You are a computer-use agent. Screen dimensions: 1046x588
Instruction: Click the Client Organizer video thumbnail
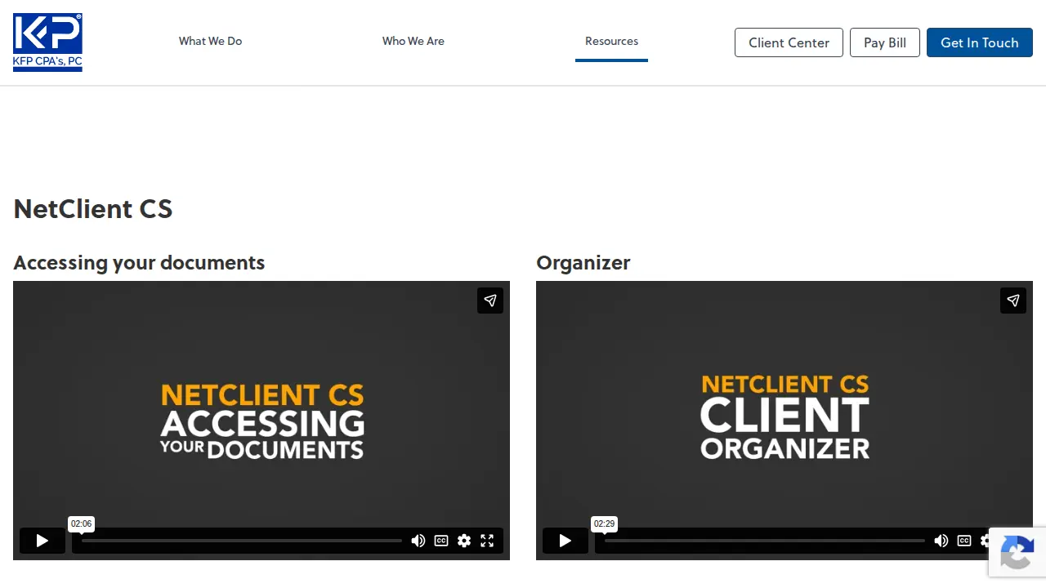point(784,420)
